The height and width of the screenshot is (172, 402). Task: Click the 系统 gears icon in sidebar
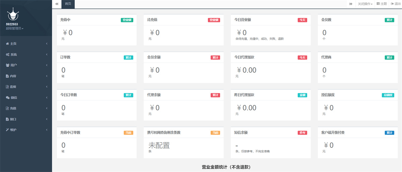point(7,55)
